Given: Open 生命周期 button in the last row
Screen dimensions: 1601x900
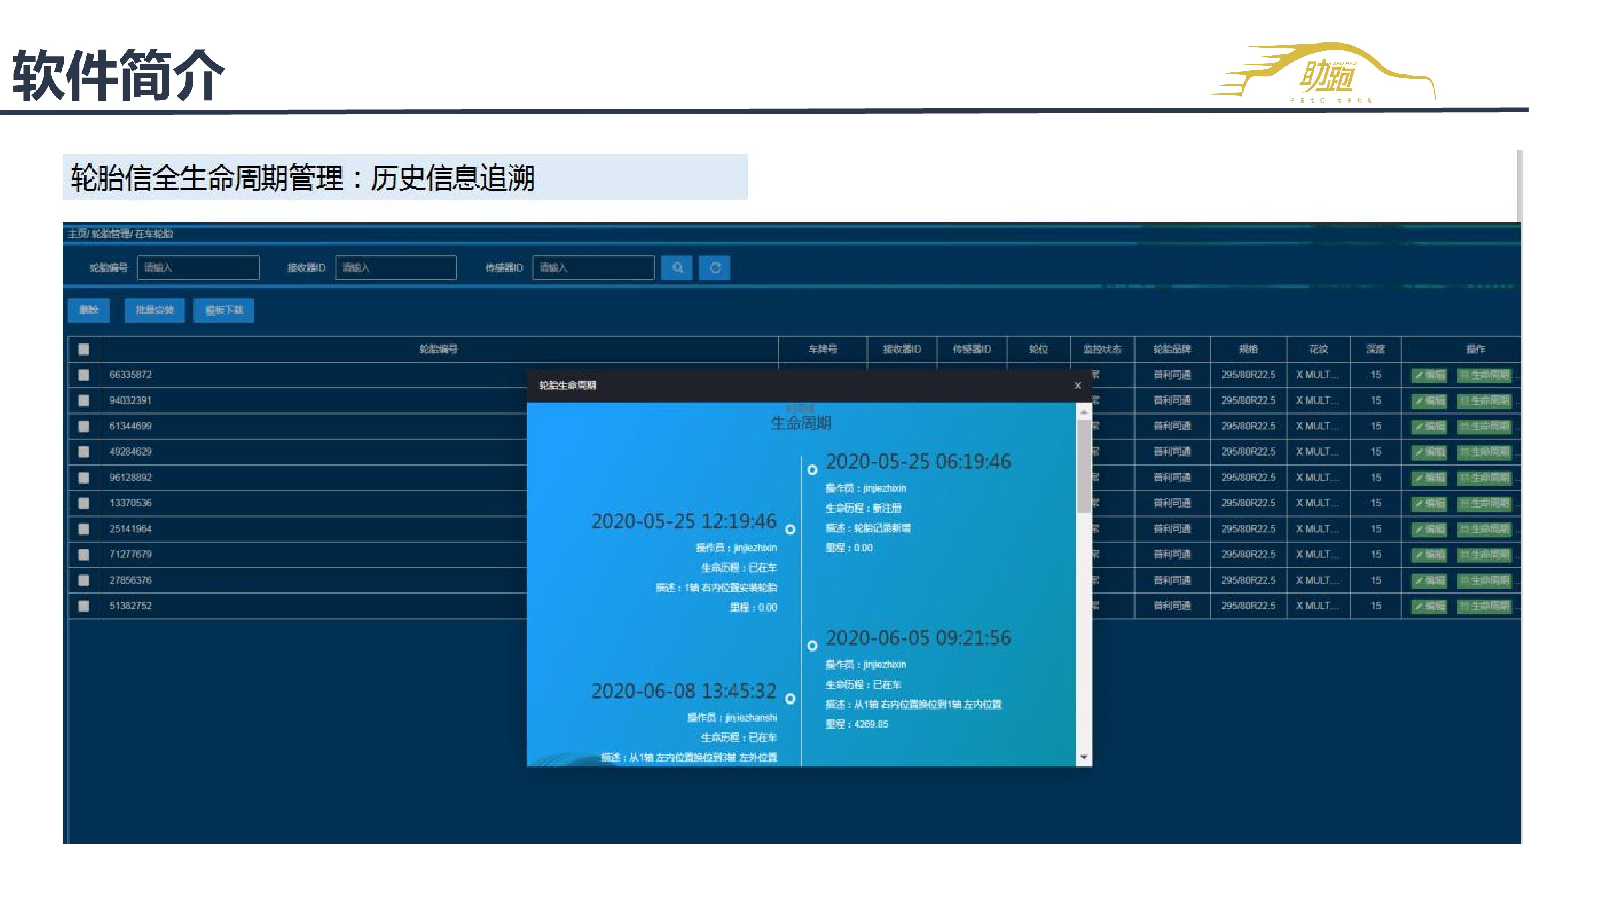Looking at the screenshot, I should [x=1484, y=606].
